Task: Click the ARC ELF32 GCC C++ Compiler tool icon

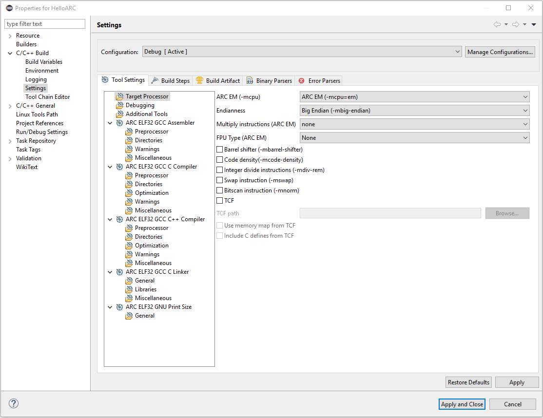Action: click(119, 219)
